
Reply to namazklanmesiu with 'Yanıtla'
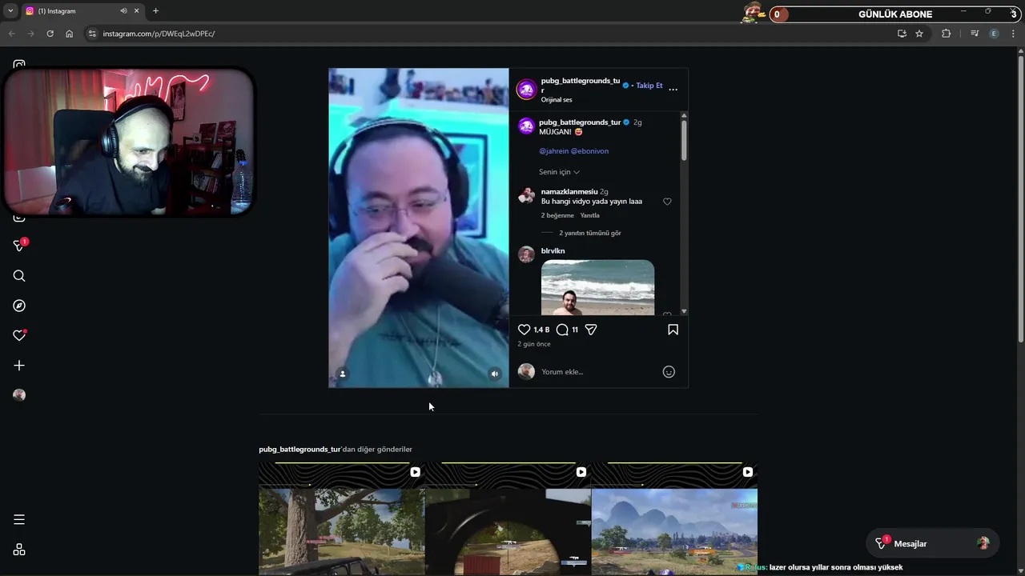[x=589, y=216]
